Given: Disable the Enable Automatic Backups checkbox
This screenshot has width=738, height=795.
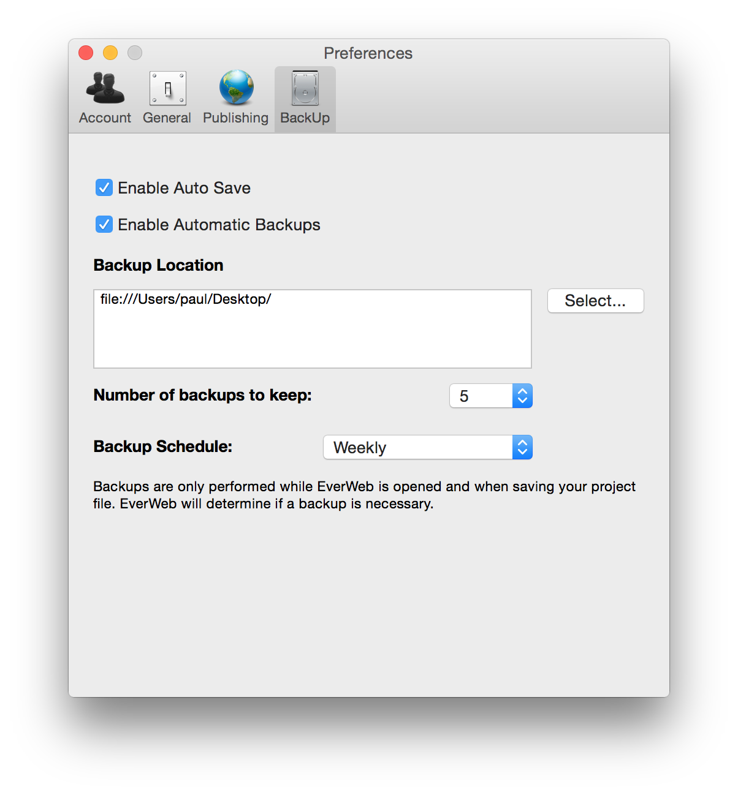Looking at the screenshot, I should (104, 224).
